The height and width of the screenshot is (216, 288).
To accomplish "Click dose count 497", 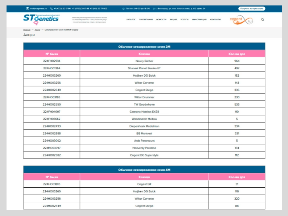I will (x=237, y=68).
